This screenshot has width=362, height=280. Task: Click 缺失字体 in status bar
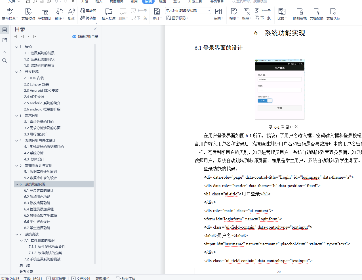click(x=126, y=278)
